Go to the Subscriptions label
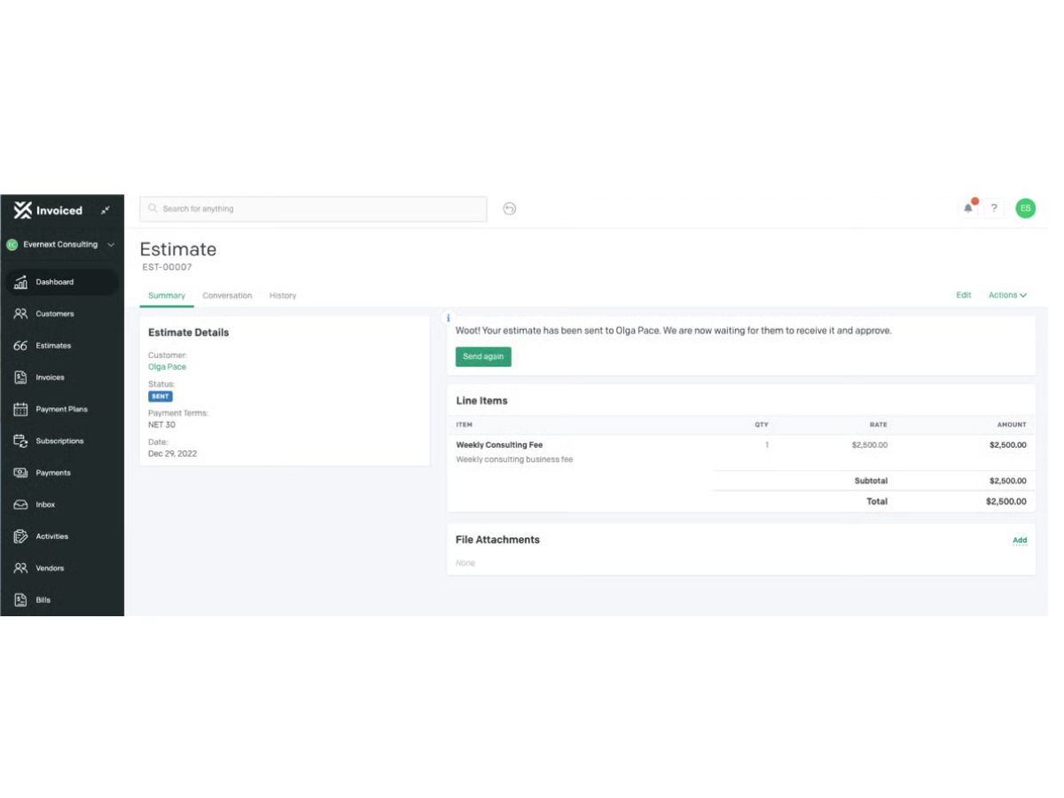The width and height of the screenshot is (1064, 798). pyautogui.click(x=60, y=442)
